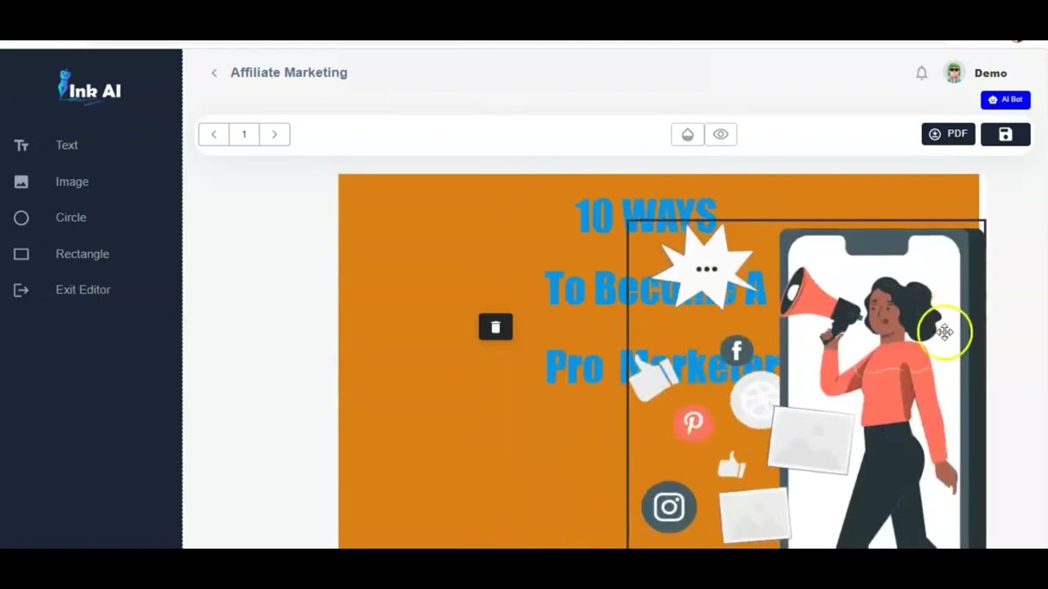Select the 10 WAYS heading text
1048x589 pixels.
point(645,216)
